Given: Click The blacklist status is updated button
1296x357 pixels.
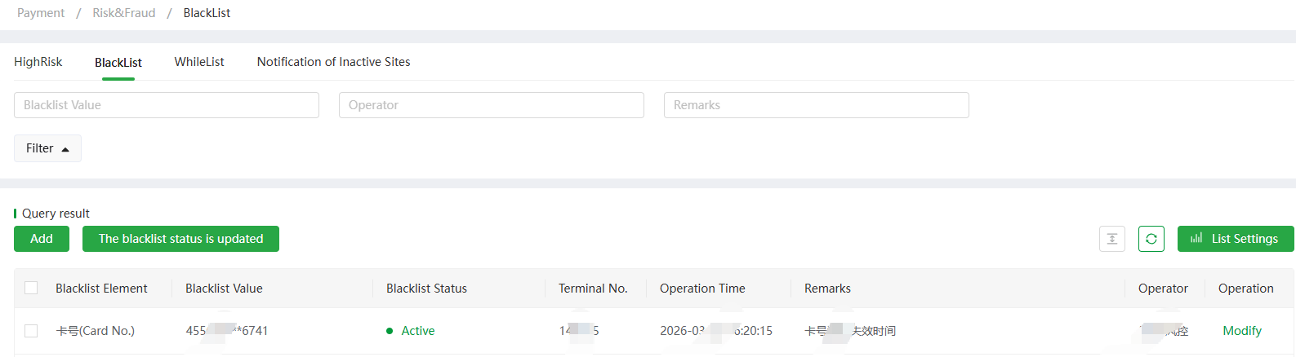Looking at the screenshot, I should (x=180, y=239).
